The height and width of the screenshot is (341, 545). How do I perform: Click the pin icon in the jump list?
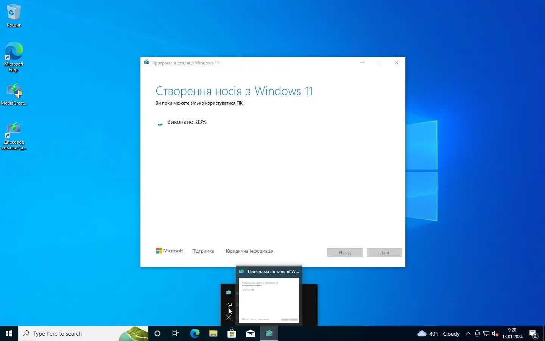[229, 305]
